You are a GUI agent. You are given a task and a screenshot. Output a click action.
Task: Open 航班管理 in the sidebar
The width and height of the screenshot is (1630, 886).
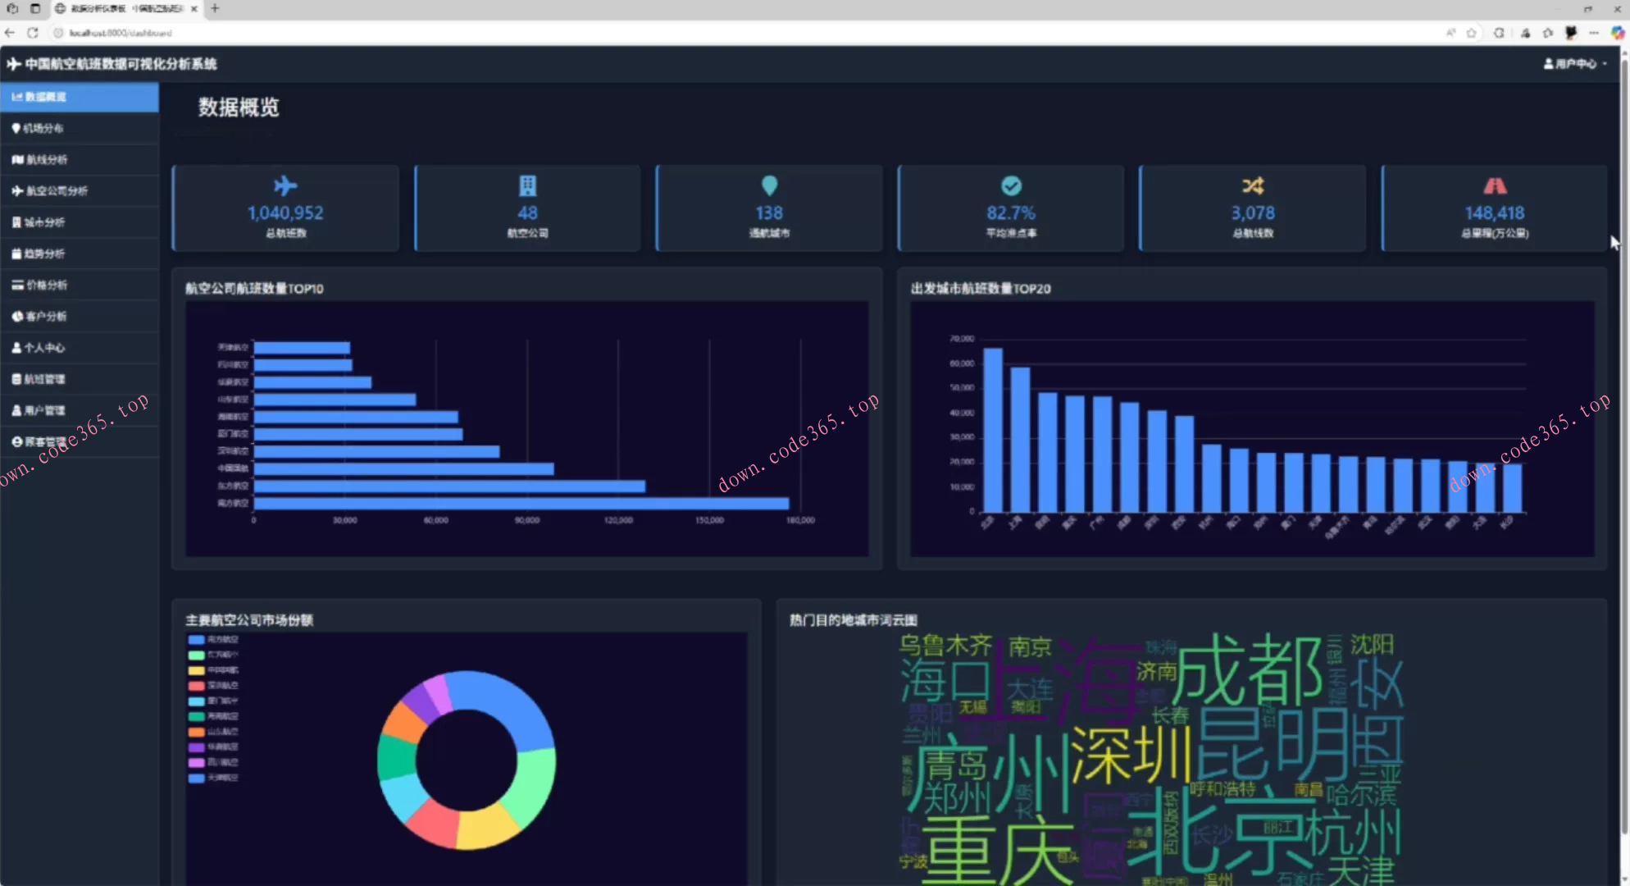[x=43, y=379]
